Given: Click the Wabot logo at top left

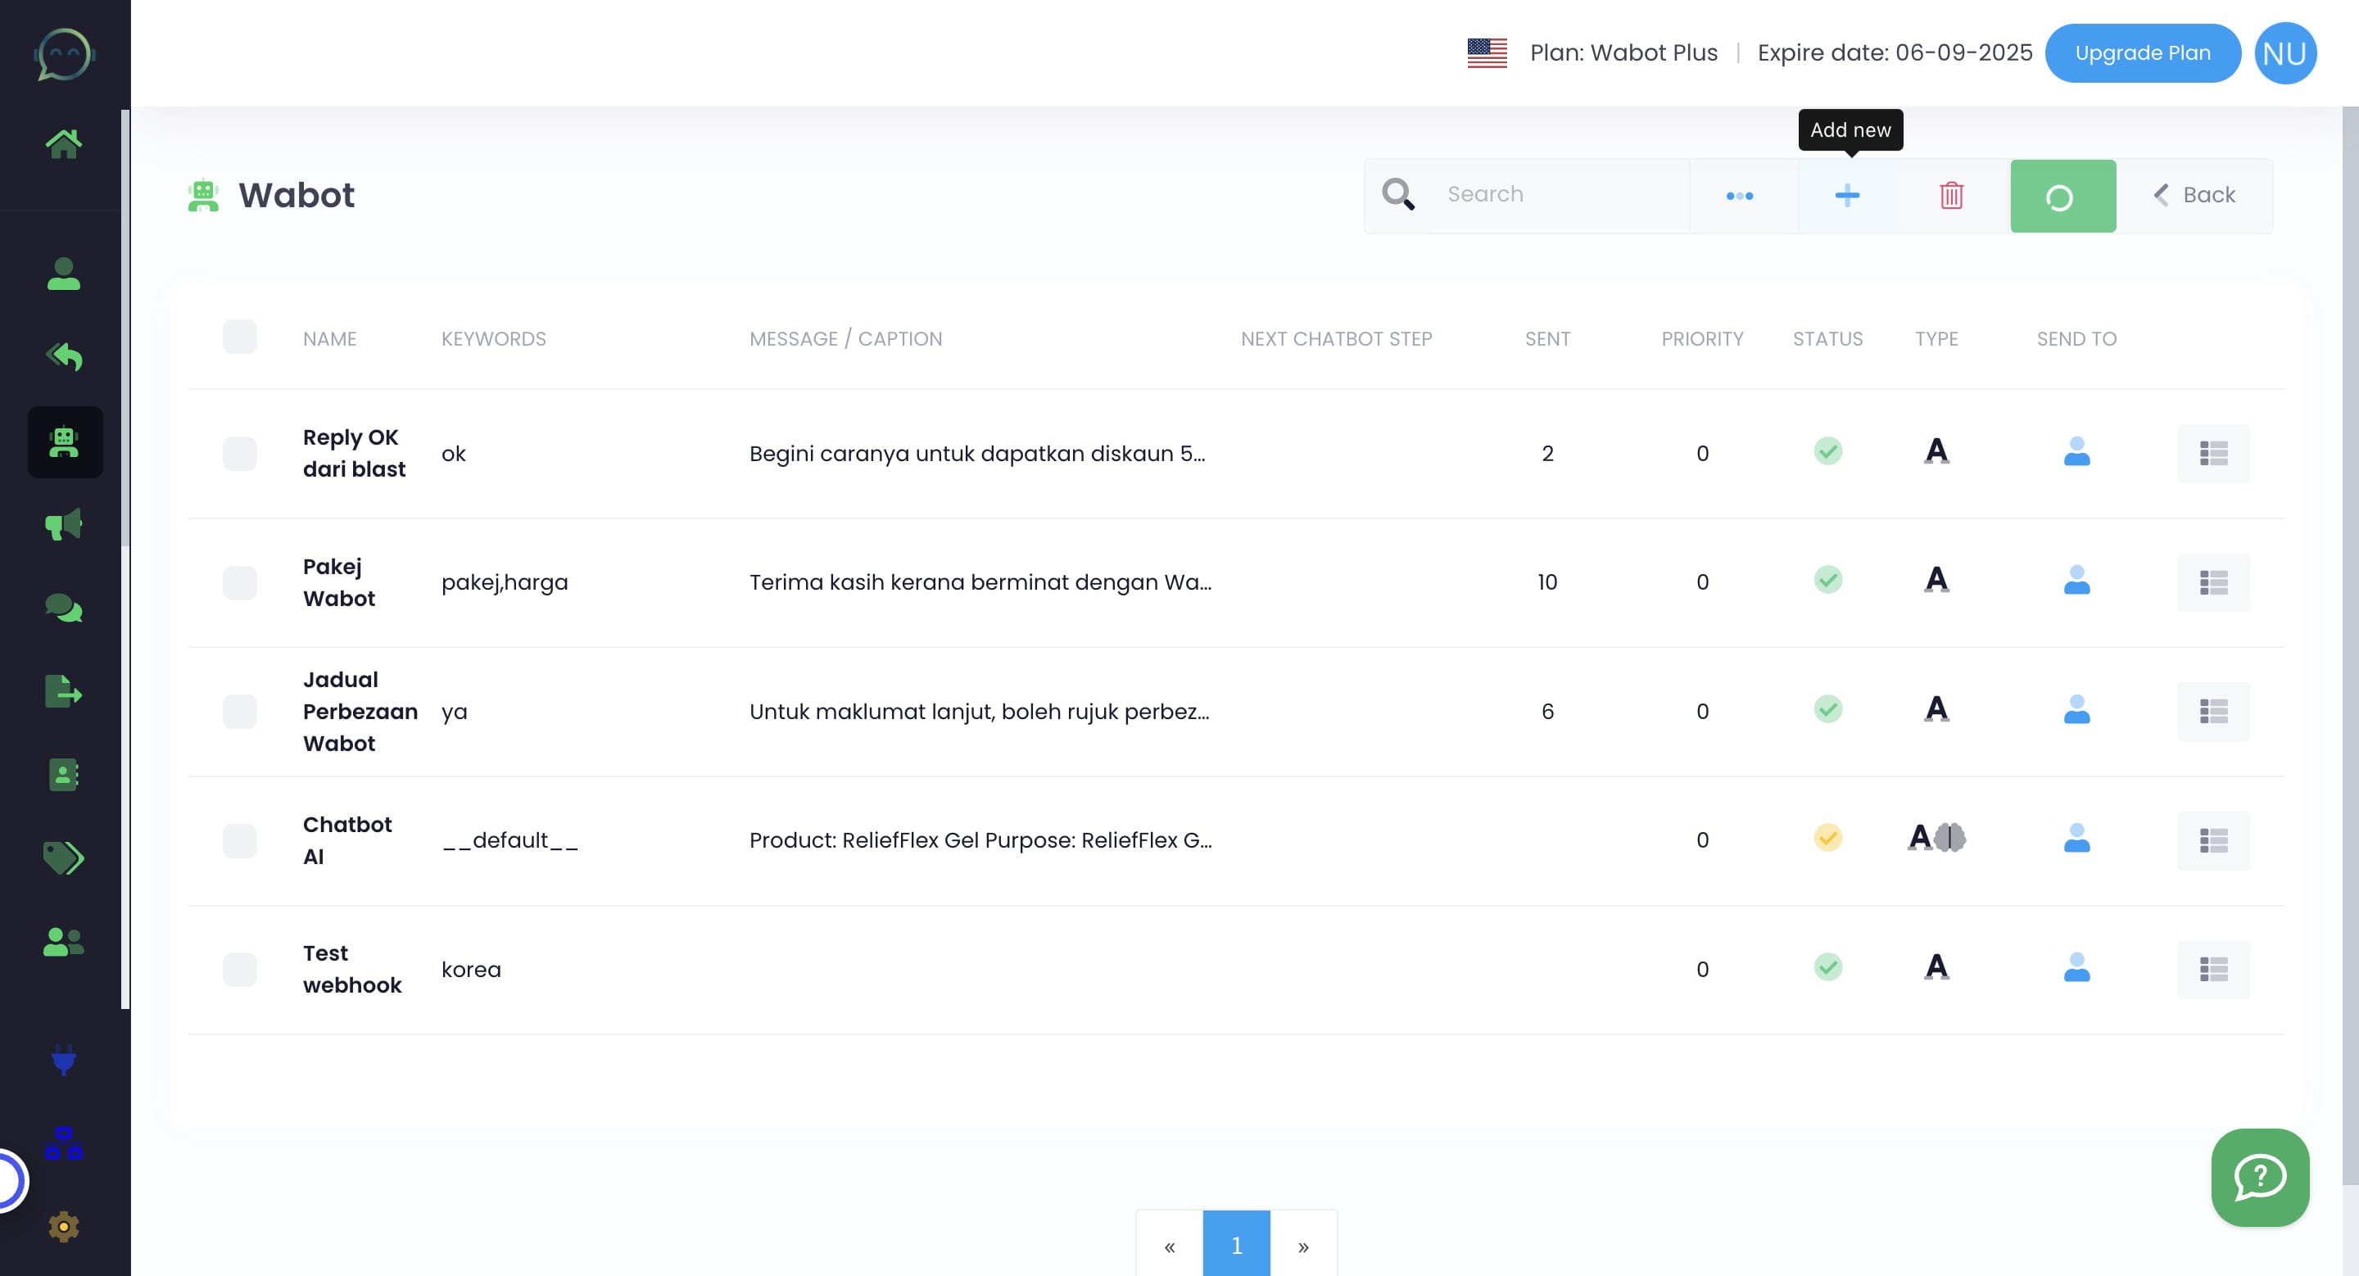Looking at the screenshot, I should 64,54.
